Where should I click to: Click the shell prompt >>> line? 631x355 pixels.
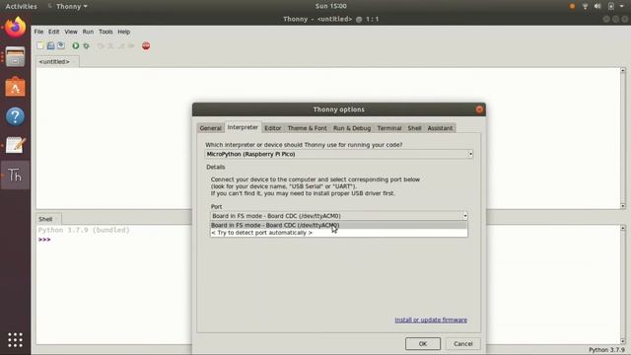(x=44, y=240)
